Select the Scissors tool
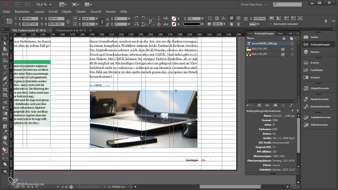This screenshot has height=190, width=338. pos(5,102)
